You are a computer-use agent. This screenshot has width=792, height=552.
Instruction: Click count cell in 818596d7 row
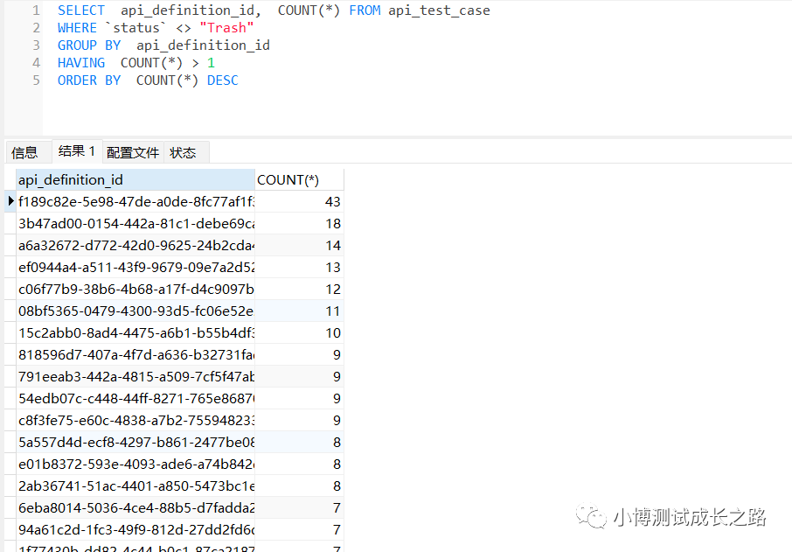point(299,355)
